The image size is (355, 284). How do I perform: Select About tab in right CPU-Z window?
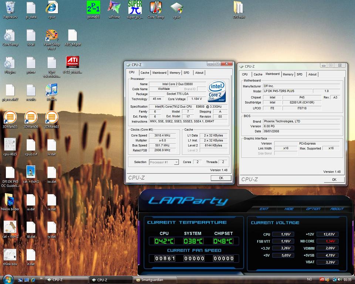pyautogui.click(x=312, y=74)
